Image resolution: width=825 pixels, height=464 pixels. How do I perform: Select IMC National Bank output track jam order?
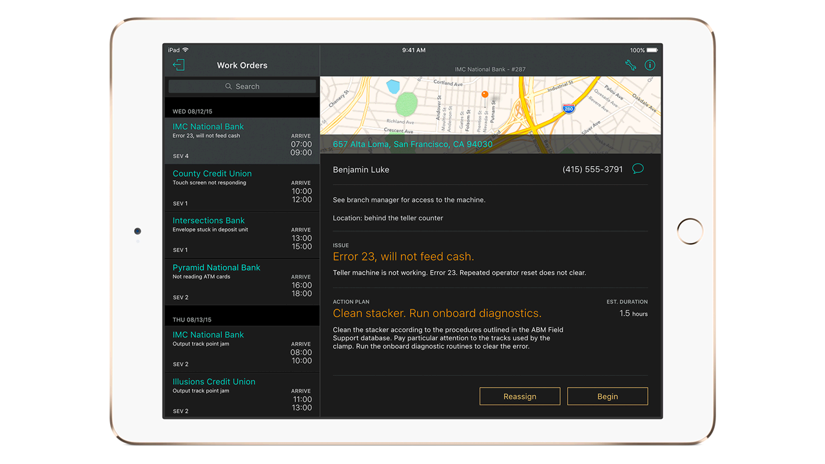[x=242, y=349]
